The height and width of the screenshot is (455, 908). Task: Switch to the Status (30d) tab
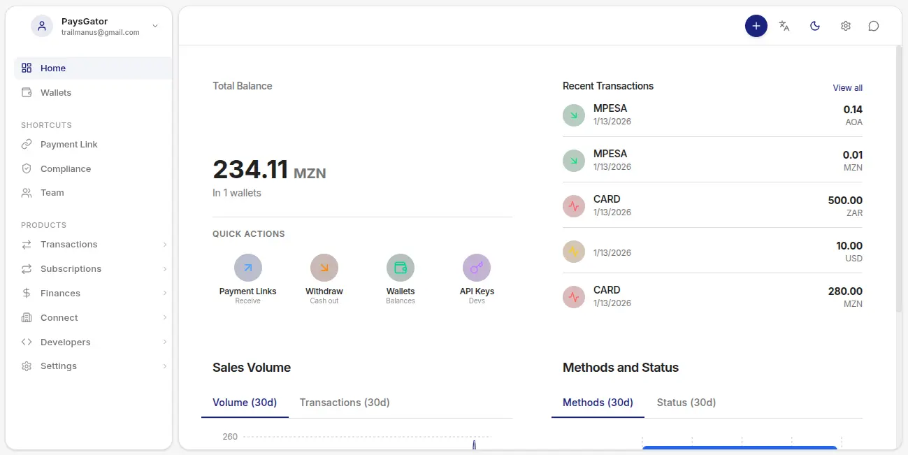point(686,403)
